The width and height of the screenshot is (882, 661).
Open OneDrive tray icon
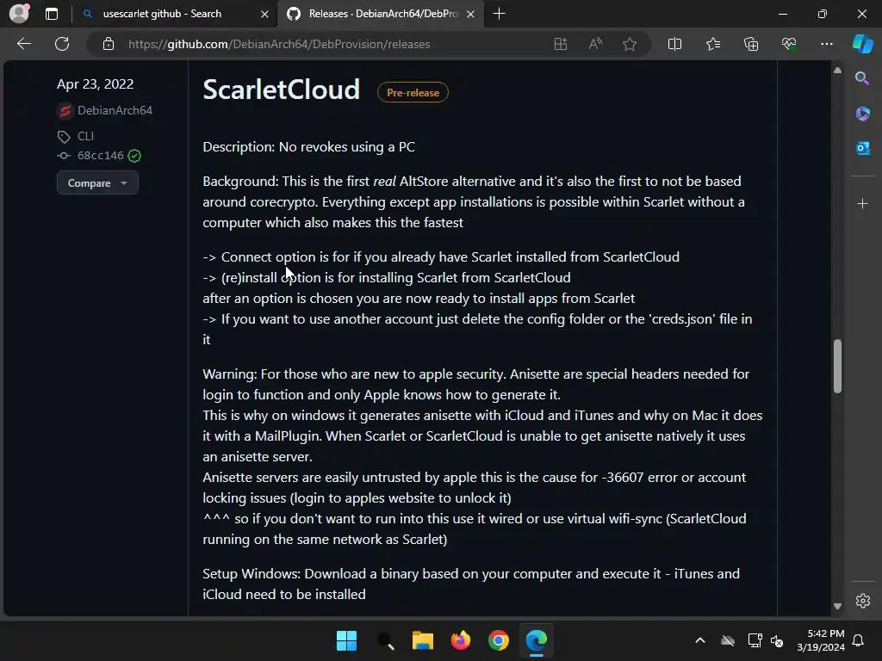pyautogui.click(x=727, y=640)
